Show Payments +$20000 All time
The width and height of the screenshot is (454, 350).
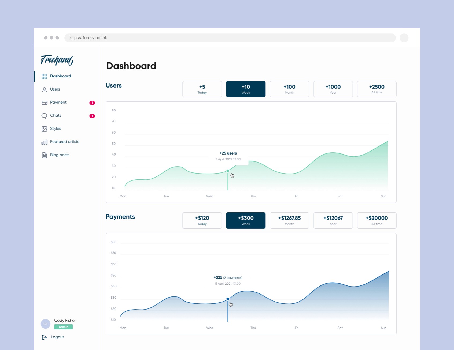click(x=377, y=220)
